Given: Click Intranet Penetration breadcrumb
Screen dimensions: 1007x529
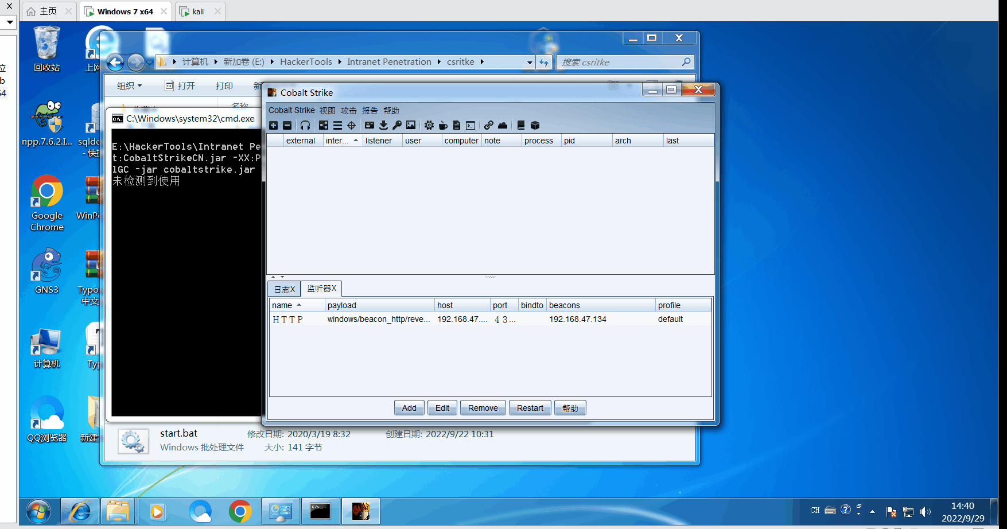Looking at the screenshot, I should point(389,62).
